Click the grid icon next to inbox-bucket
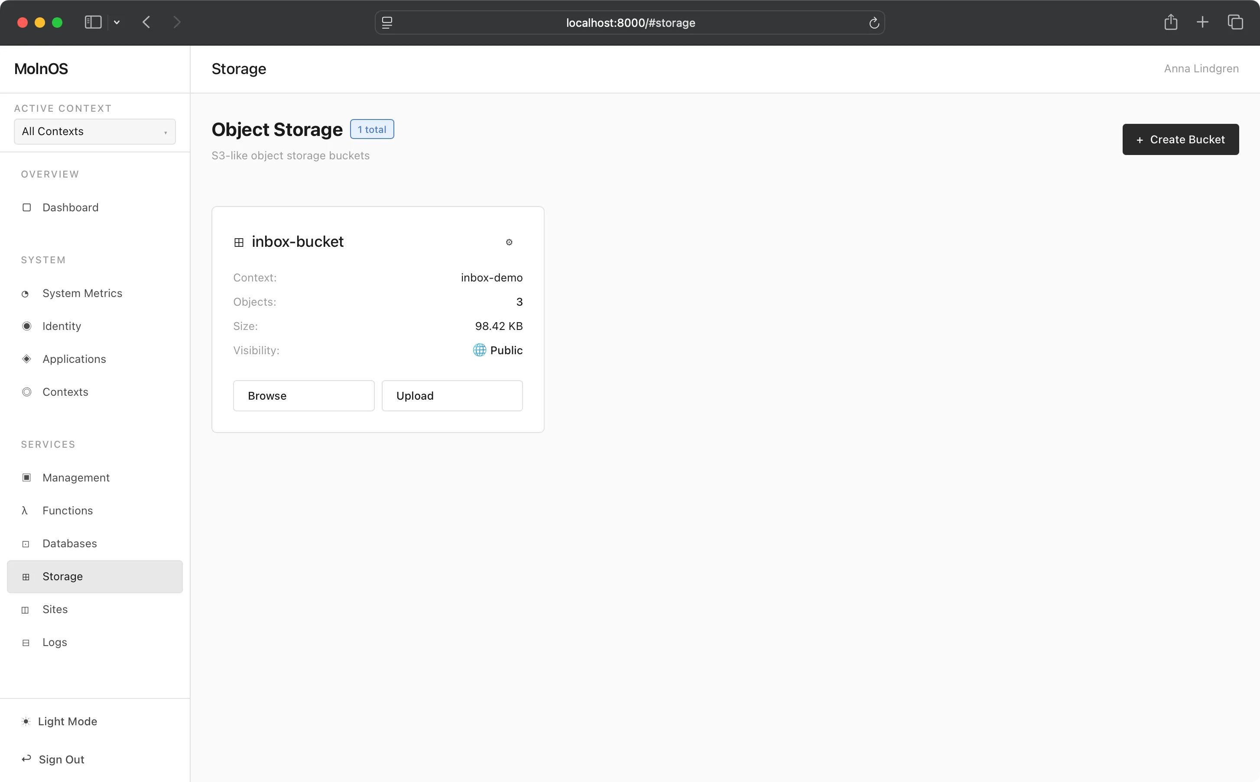 pyautogui.click(x=239, y=242)
